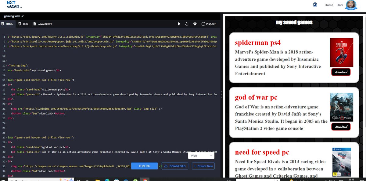
Task: Click code line 21 with the pinimg image src
Action: click(x=86, y=109)
